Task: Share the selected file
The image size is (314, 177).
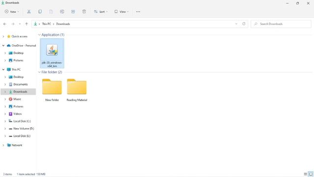Action: click(73, 12)
